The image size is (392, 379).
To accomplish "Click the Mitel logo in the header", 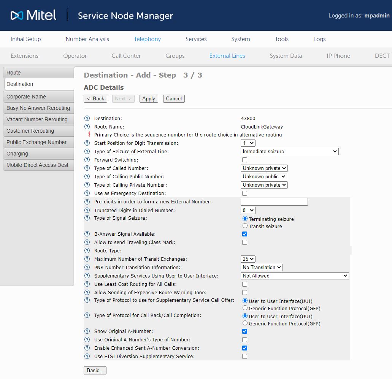I will (33, 15).
